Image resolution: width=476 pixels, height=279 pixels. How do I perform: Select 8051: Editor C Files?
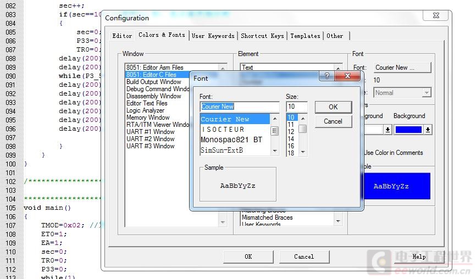[x=157, y=75]
